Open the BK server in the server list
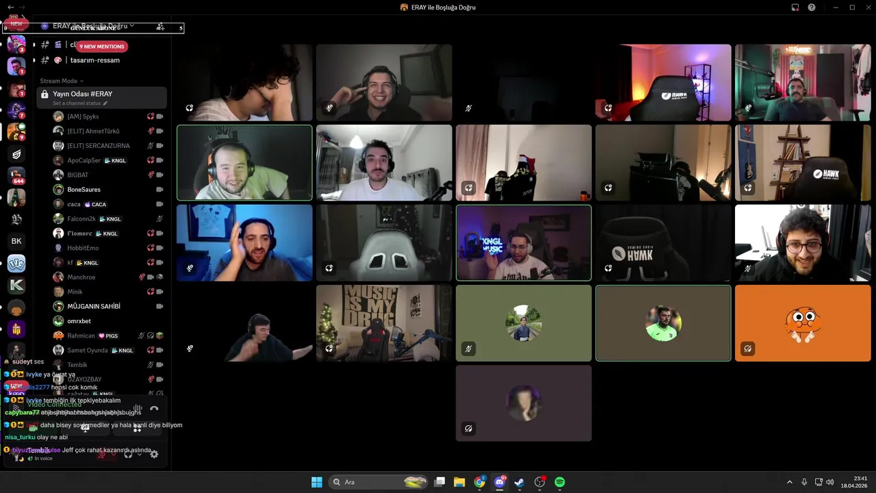 pos(16,241)
